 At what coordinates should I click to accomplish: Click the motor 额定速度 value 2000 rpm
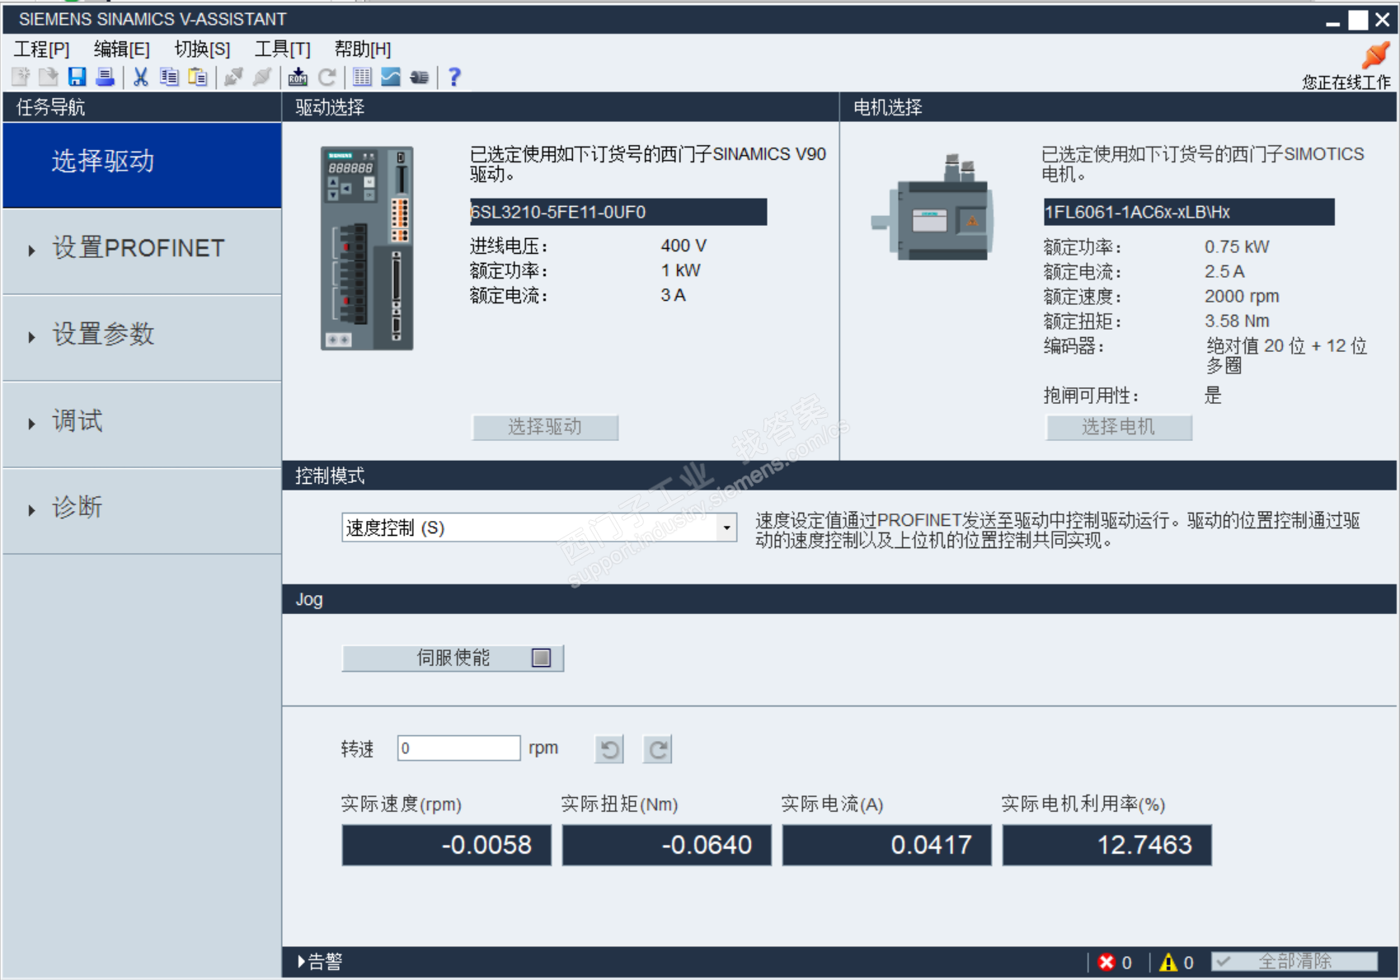1242,296
